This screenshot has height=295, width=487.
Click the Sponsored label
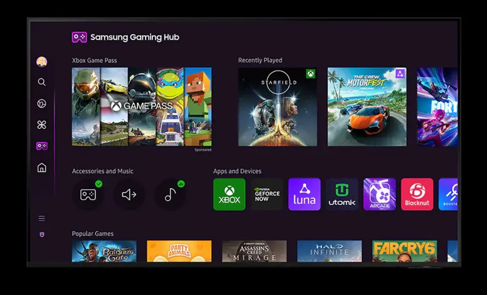203,150
